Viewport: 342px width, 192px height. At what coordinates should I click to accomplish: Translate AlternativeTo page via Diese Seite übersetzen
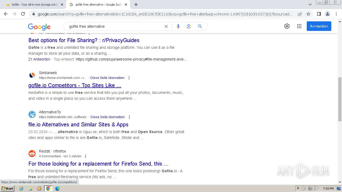[x=108, y=117]
